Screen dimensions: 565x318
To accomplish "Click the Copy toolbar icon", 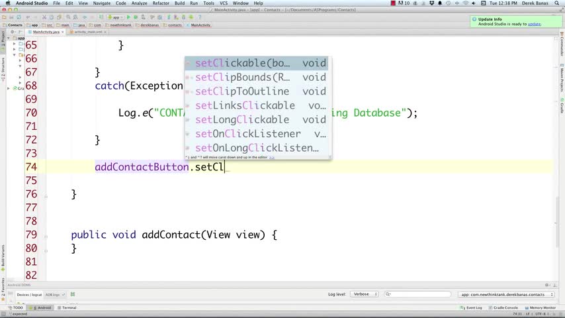I will [52, 17].
